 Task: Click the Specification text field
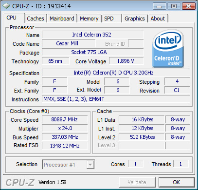coord(116,73)
